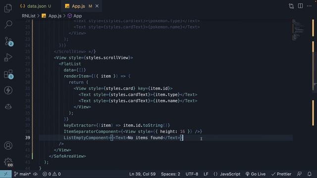This screenshot has height=178, width=317.
Task: Click the data={[]} line
Action: (75, 70)
